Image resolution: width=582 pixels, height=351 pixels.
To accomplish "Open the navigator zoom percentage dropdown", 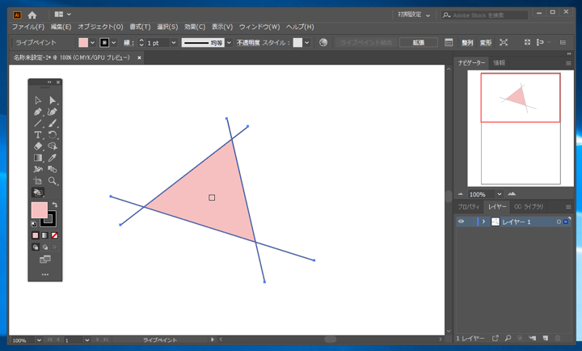I will coord(499,194).
